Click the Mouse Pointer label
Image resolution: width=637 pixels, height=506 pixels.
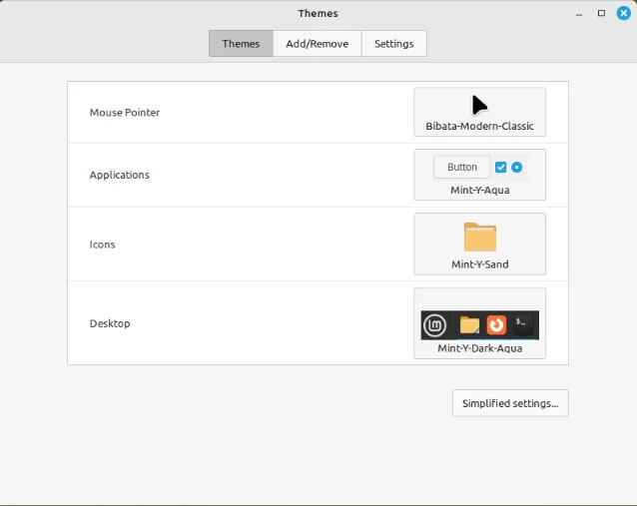pos(125,113)
